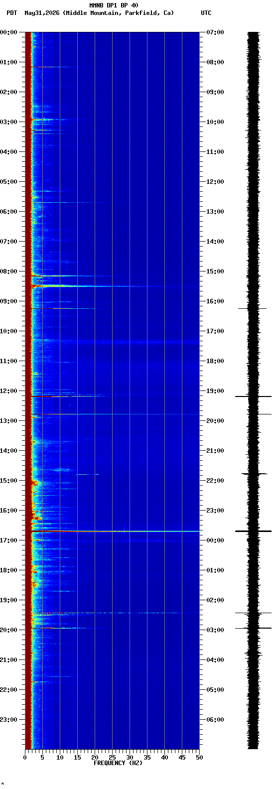Click the date text "May31,2026"
This screenshot has width=275, height=789.
point(42,13)
